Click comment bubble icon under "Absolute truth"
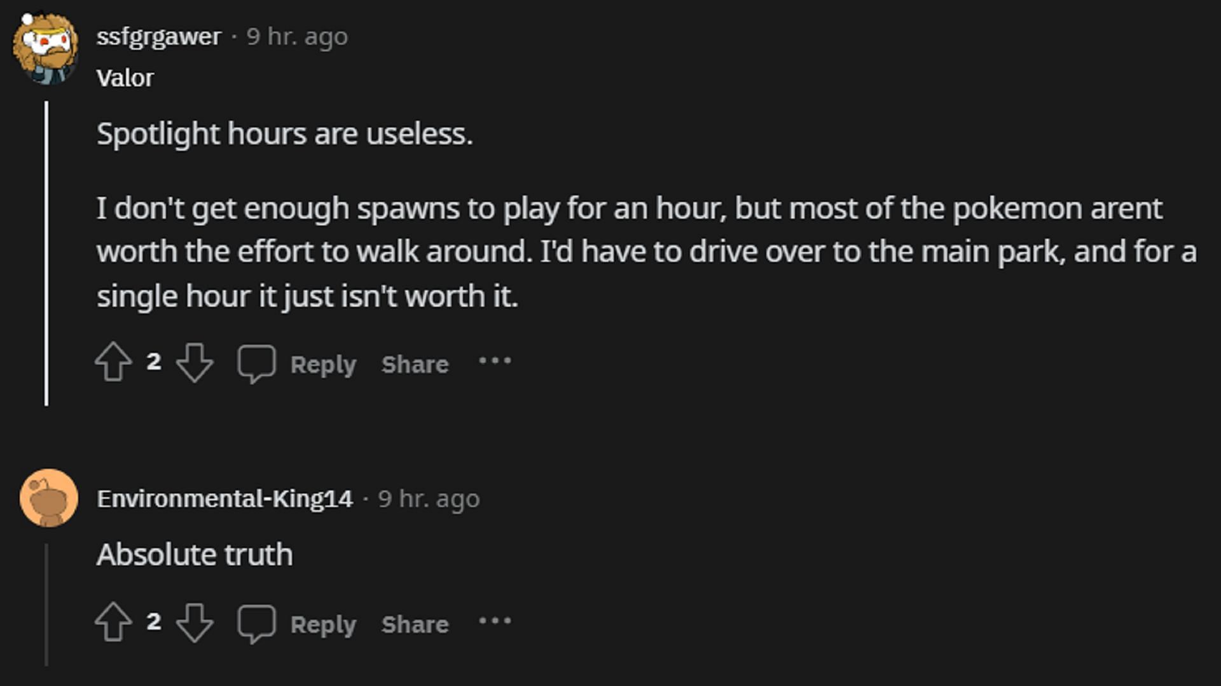 [x=256, y=623]
